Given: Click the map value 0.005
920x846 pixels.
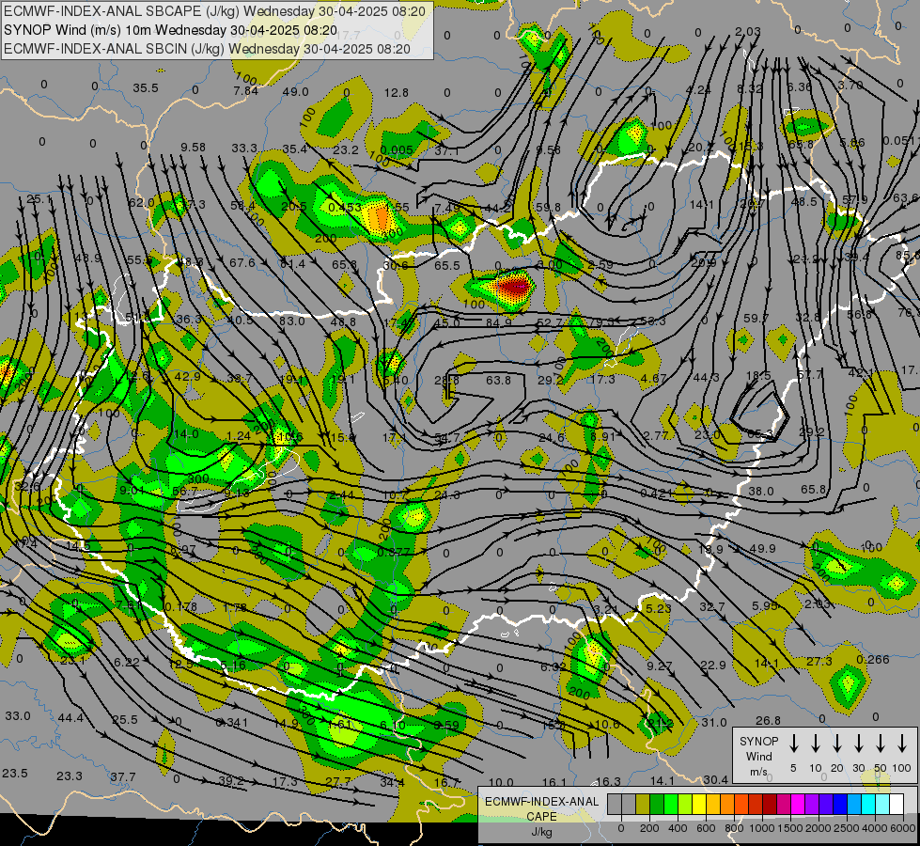Looking at the screenshot, I should tap(396, 150).
